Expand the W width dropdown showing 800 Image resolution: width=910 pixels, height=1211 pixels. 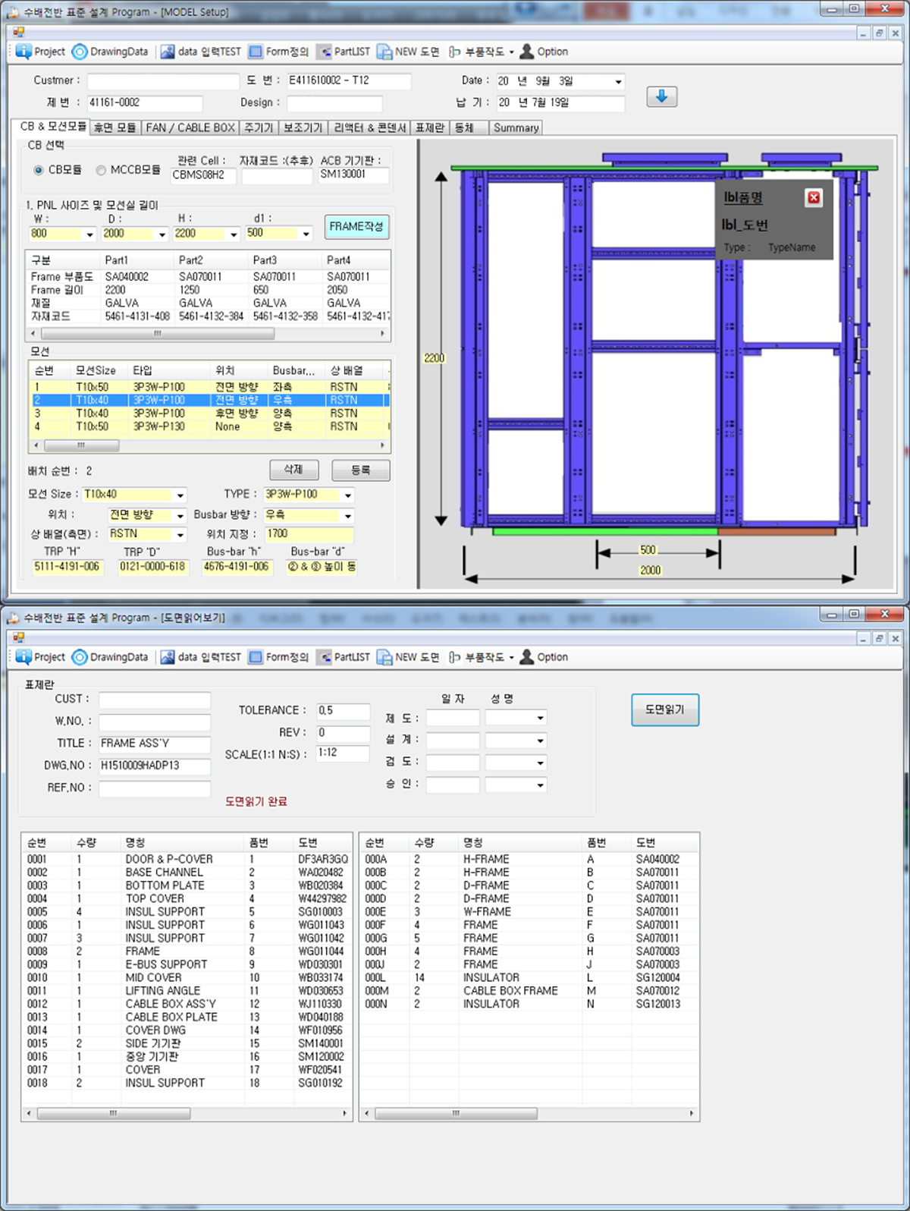click(x=89, y=234)
